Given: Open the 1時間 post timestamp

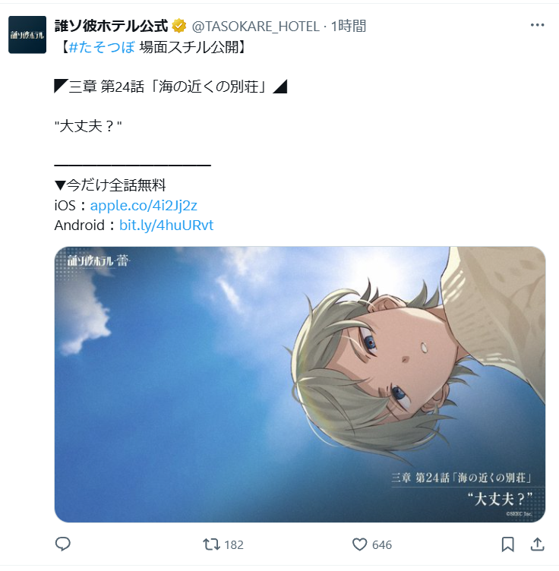Looking at the screenshot, I should click(x=348, y=27).
